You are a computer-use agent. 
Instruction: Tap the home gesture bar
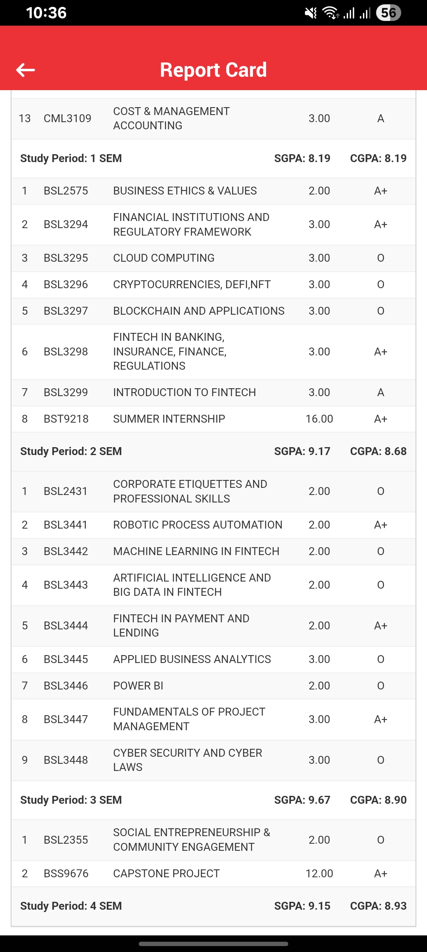click(x=213, y=944)
